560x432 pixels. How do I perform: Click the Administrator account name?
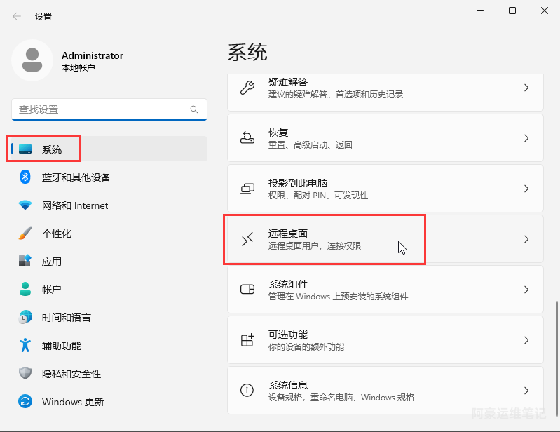pyautogui.click(x=93, y=55)
